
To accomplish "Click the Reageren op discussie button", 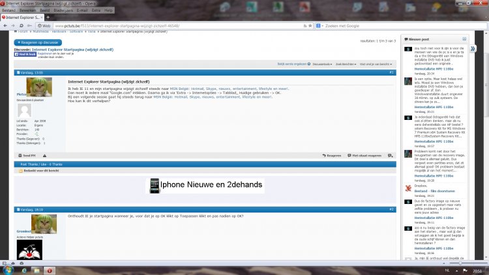I will tap(38, 42).
